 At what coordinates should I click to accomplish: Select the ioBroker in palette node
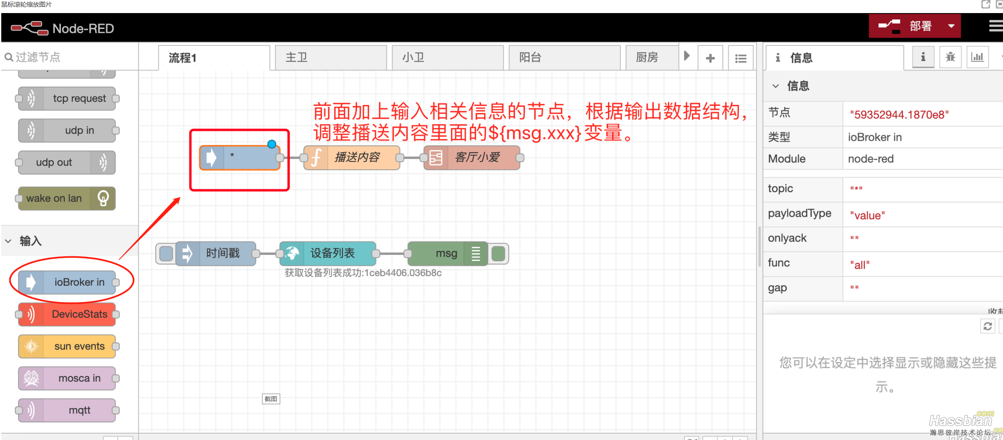pyautogui.click(x=67, y=282)
